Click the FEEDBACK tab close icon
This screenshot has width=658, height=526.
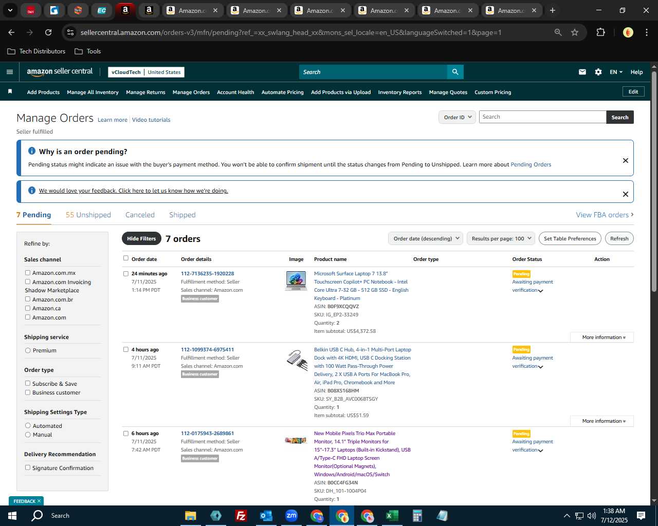pos(39,501)
